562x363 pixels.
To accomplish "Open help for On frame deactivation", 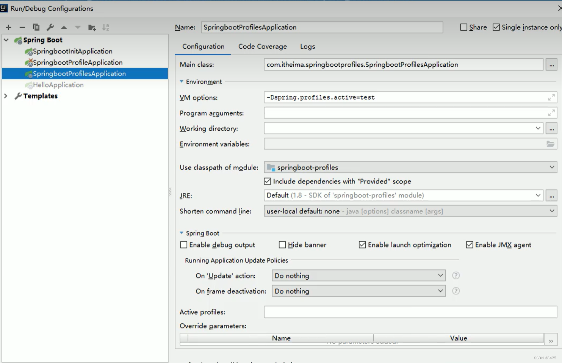I will tap(456, 291).
